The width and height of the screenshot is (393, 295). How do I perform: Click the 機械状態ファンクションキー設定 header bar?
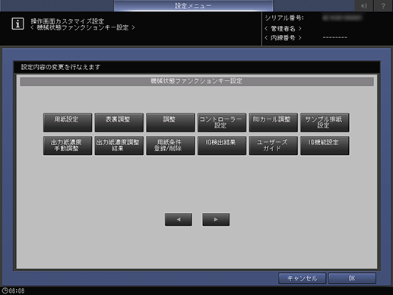point(197,81)
